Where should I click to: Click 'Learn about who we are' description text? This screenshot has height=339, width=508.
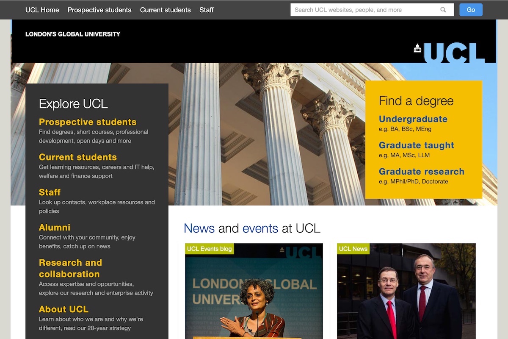click(91, 324)
